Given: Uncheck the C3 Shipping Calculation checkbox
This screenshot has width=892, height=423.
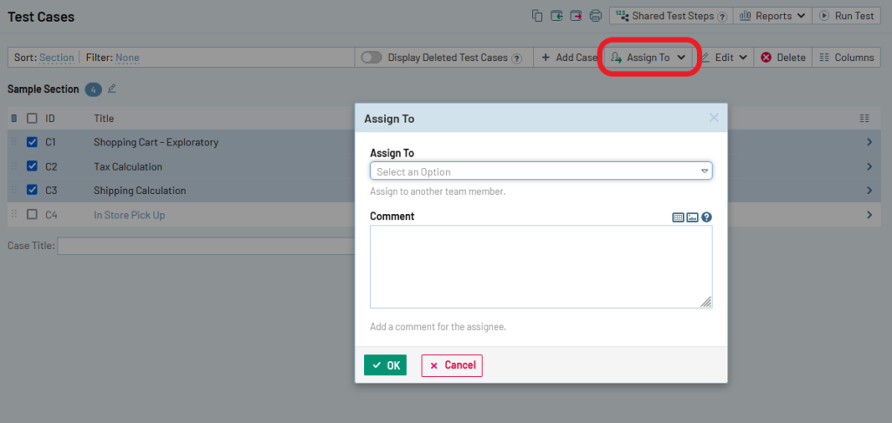Looking at the screenshot, I should coord(32,191).
